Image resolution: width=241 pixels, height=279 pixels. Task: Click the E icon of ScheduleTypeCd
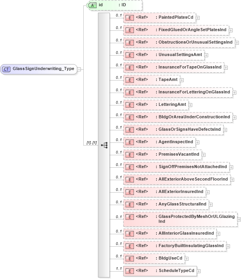coord(130,270)
